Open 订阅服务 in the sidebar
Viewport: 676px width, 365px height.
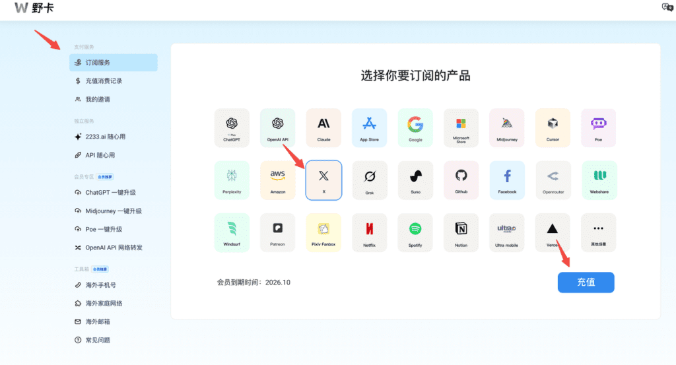tap(114, 63)
